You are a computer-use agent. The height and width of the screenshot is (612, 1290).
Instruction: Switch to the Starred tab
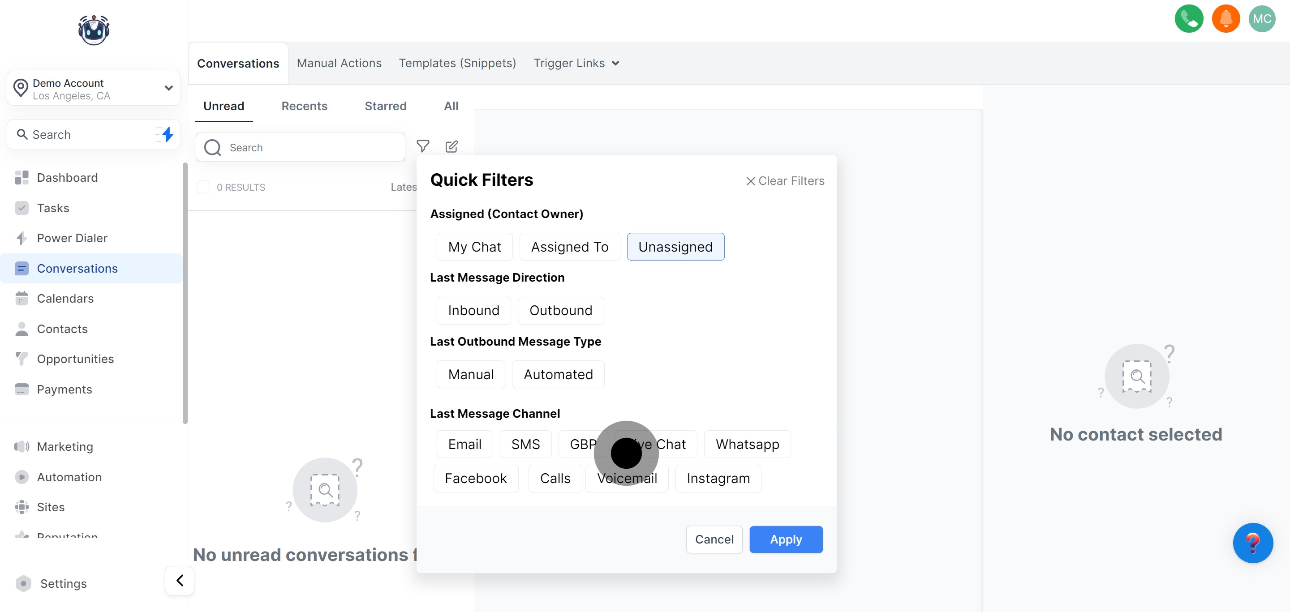click(385, 106)
